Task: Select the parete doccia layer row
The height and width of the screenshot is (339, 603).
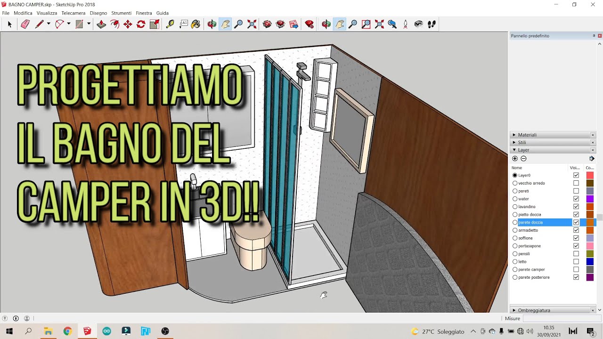Action: pos(554,222)
